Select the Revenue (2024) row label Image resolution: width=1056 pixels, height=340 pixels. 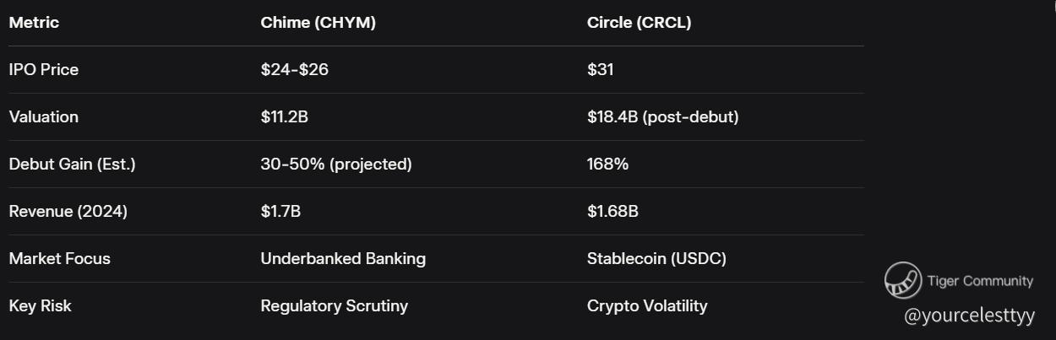pyautogui.click(x=68, y=212)
